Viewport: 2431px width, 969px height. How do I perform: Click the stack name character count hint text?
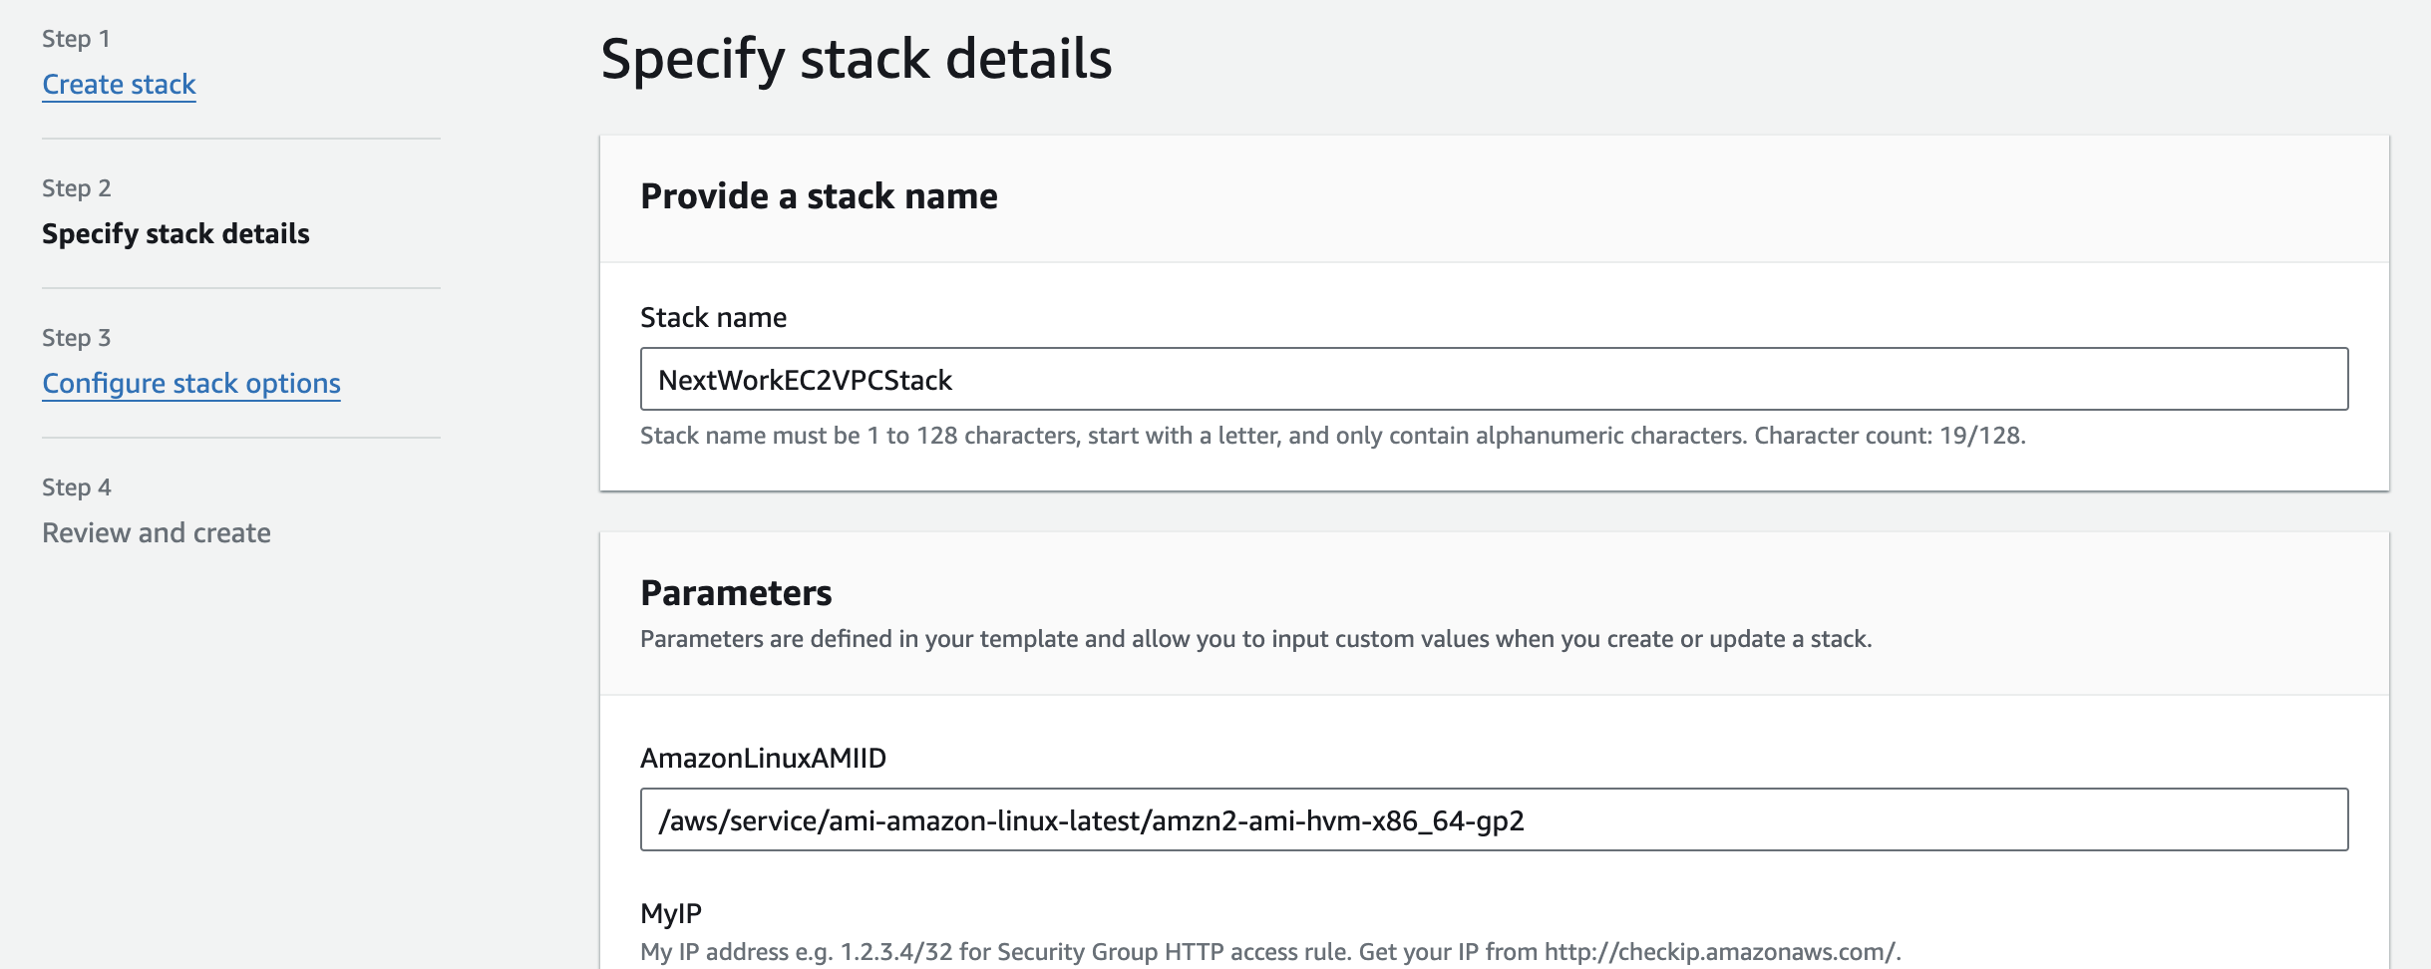[1332, 436]
